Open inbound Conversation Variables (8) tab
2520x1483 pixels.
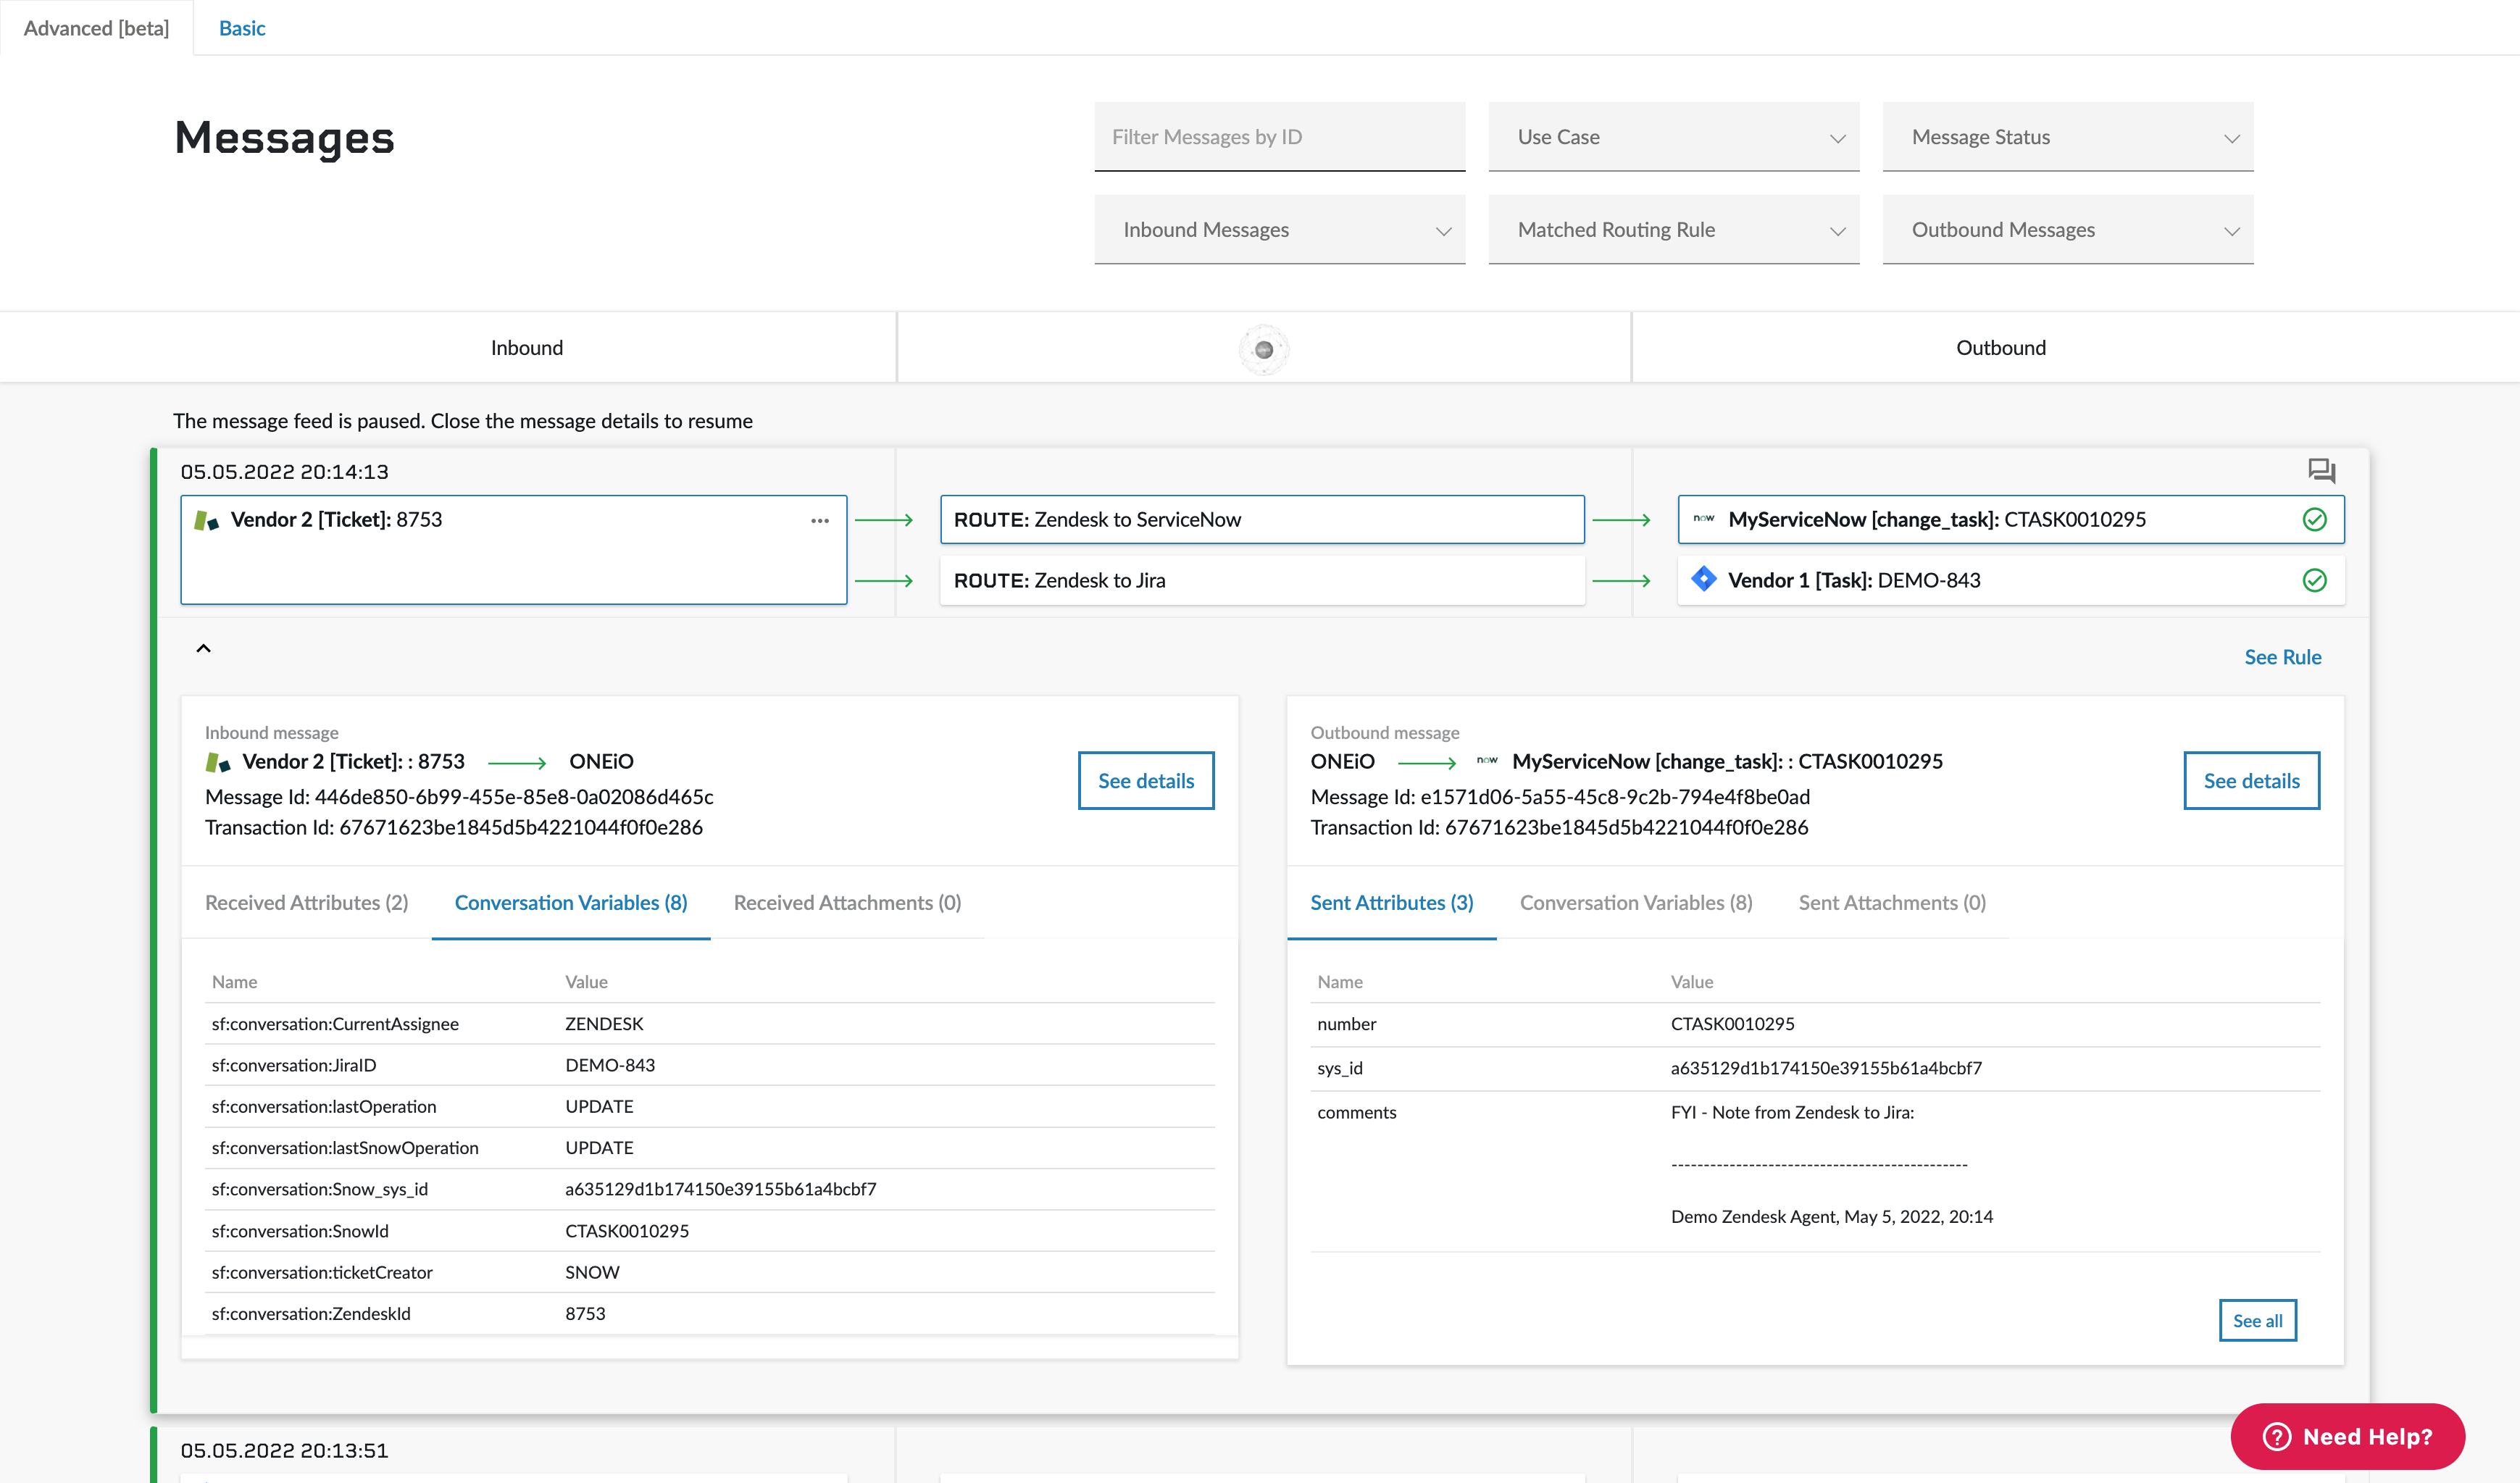coord(571,902)
